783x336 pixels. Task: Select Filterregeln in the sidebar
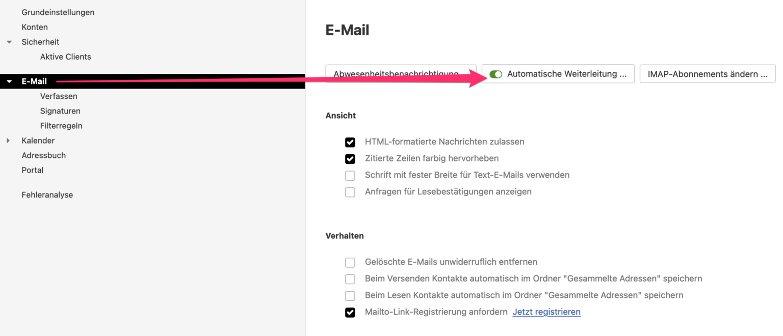coord(62,125)
